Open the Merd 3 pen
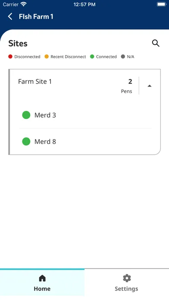This screenshot has width=169, height=300. click(x=85, y=115)
